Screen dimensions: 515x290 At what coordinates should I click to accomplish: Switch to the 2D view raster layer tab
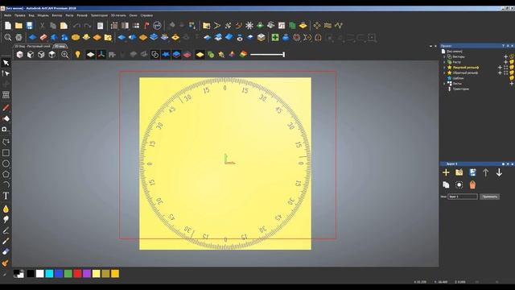click(x=32, y=47)
